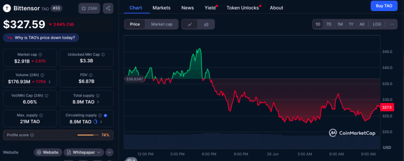Switch to candlestick chart icon
Viewport: 404px width, 161px height.
pos(206,24)
